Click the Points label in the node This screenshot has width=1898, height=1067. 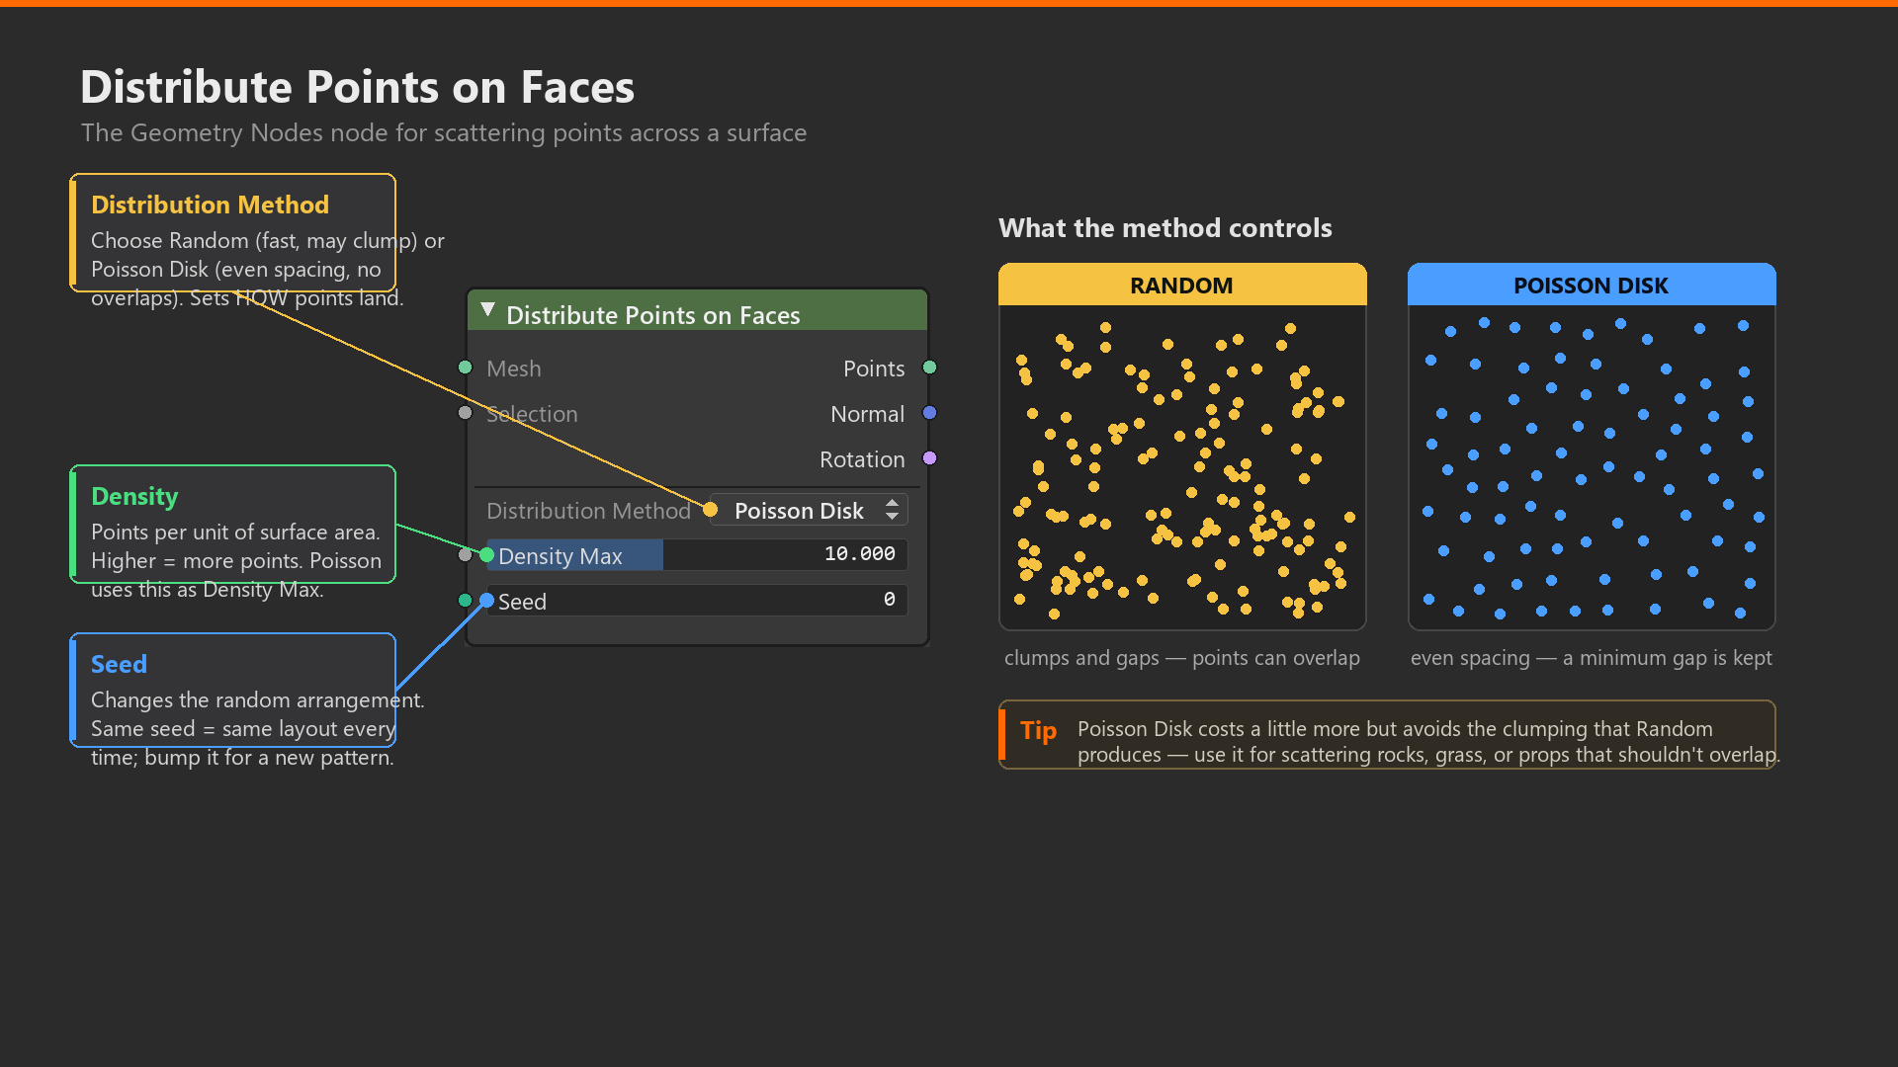coord(873,369)
